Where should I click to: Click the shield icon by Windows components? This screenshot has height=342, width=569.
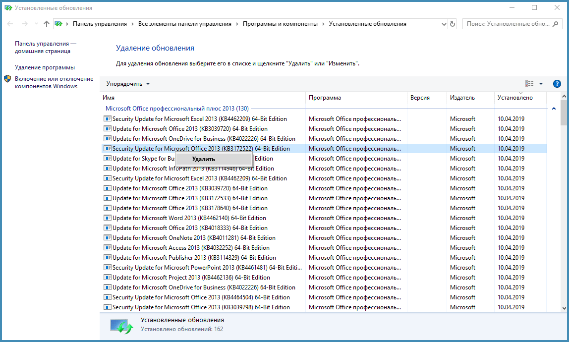7,79
